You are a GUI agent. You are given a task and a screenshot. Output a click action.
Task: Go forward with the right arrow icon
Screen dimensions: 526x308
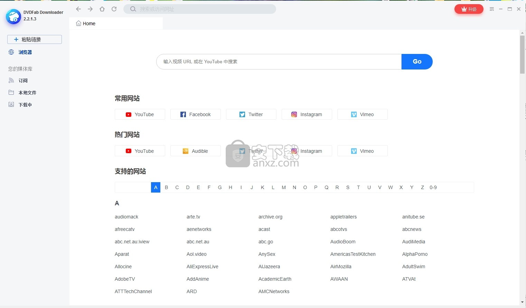90,9
